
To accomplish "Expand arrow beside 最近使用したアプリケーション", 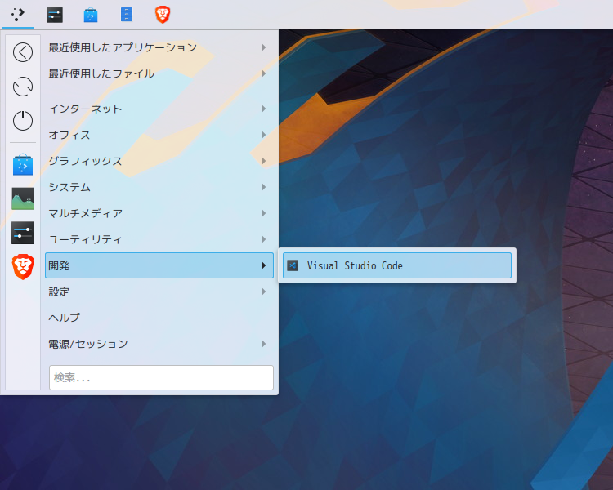I will point(264,47).
